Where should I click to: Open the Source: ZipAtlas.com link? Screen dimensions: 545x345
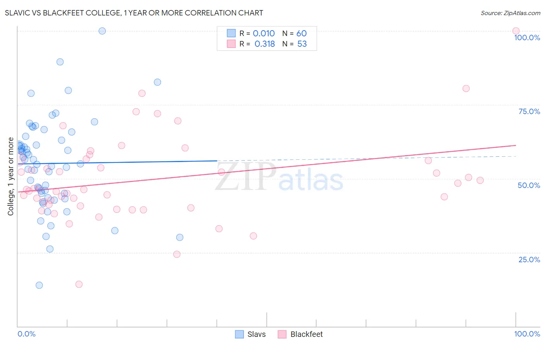pos(511,13)
